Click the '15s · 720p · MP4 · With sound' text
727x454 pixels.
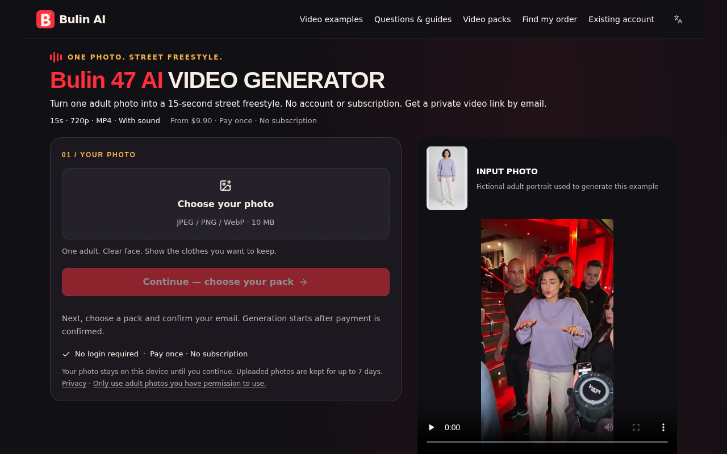105,121
